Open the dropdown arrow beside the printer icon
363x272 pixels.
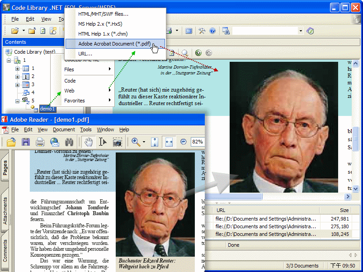tap(177, 31)
